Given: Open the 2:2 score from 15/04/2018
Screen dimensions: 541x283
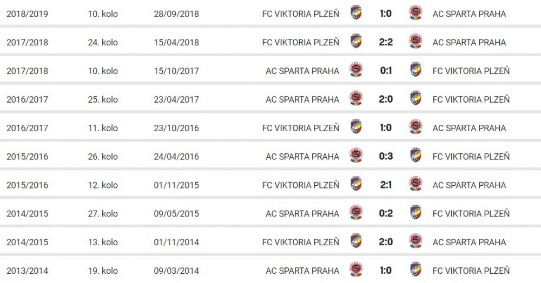Looking at the screenshot, I should click(386, 42).
